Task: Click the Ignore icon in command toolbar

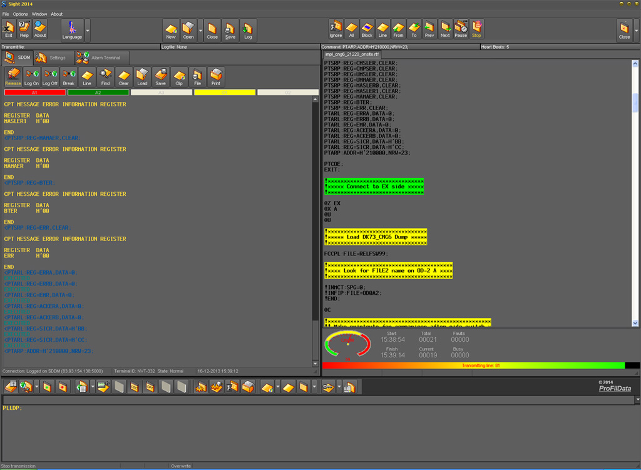Action: coord(336,29)
